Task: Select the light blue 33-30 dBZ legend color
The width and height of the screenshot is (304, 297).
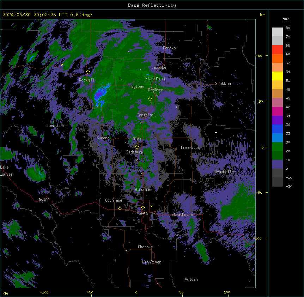Action: [277, 138]
